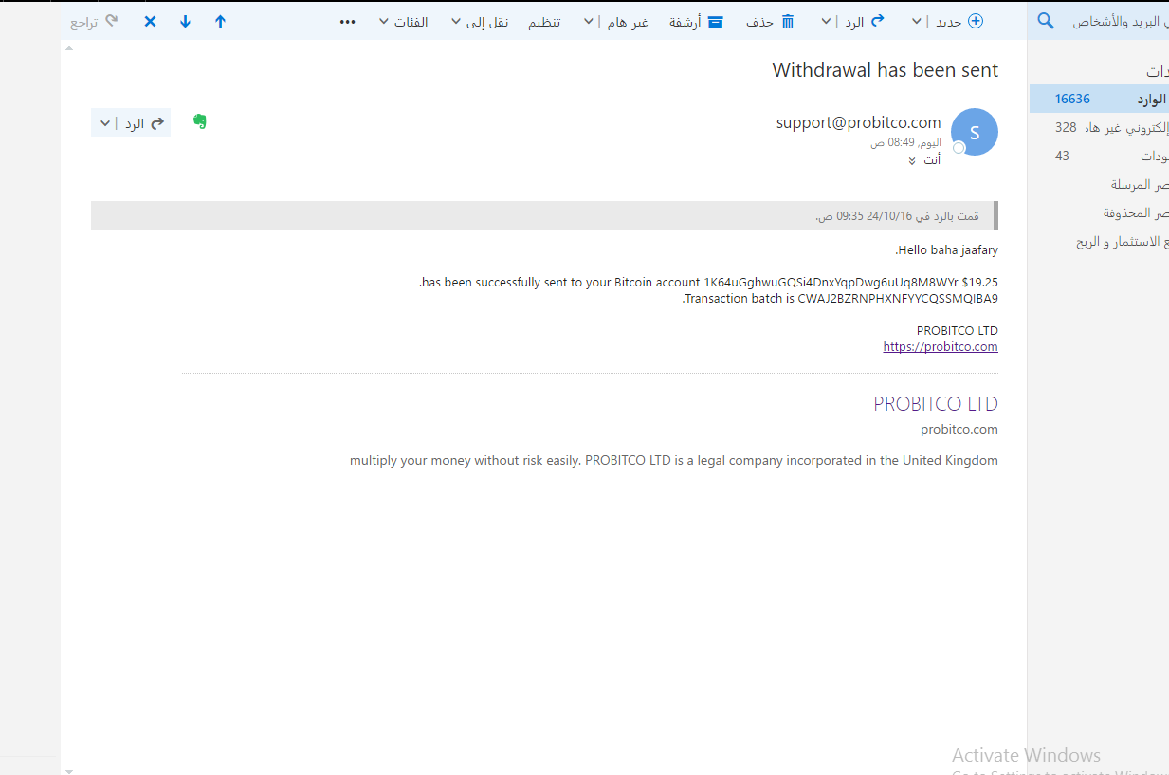This screenshot has height=775, width=1169.
Task: Open the Move to (نقل إلى) dropdown
Action: pos(480,21)
